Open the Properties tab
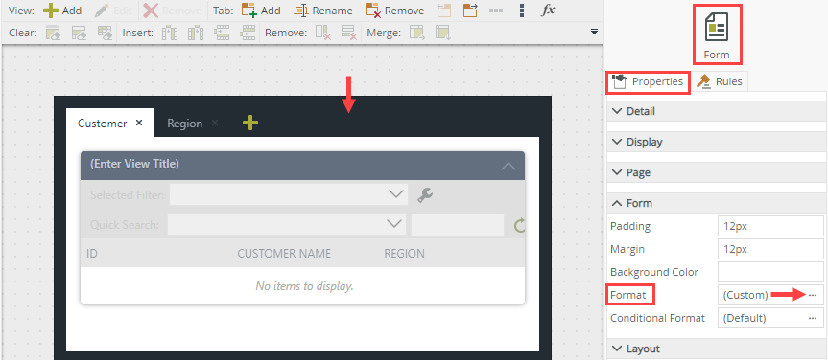The height and width of the screenshot is (360, 828). point(649,81)
